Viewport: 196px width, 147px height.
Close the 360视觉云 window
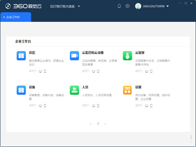coord(191,3)
